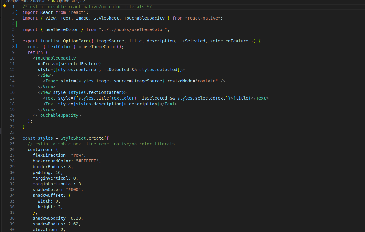365x232 pixels.
Task: Open the lightbulb code actions on line 1
Action: (x=5, y=6)
